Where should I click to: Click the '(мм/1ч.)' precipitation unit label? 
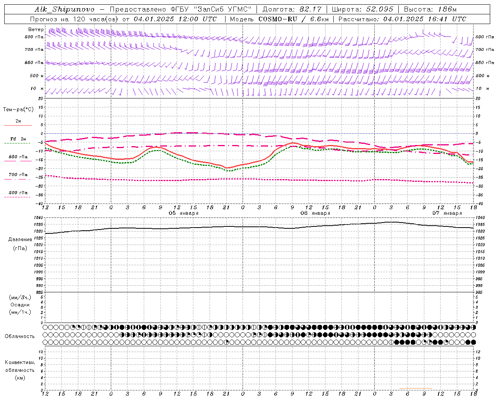pyautogui.click(x=20, y=312)
